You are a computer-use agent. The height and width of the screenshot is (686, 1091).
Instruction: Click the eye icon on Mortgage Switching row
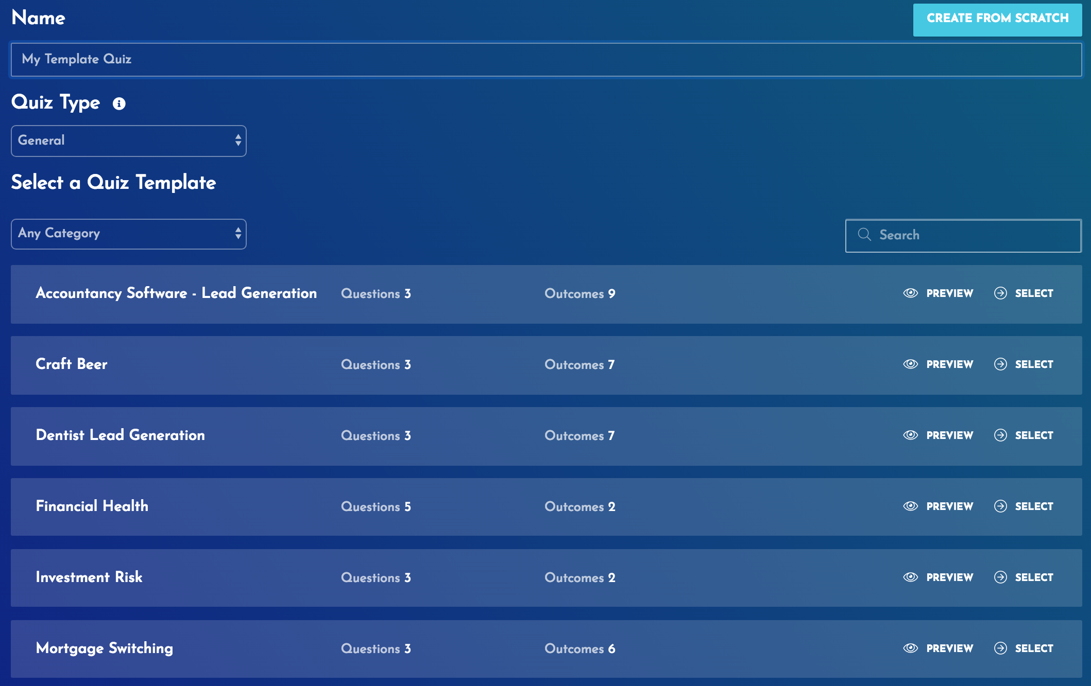pos(910,648)
